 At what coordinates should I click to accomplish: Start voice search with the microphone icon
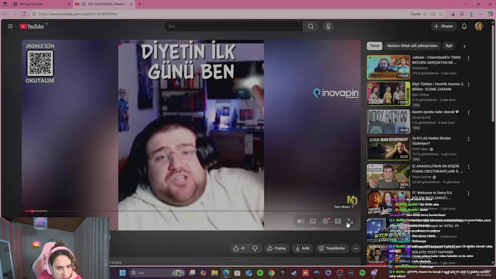[328, 26]
